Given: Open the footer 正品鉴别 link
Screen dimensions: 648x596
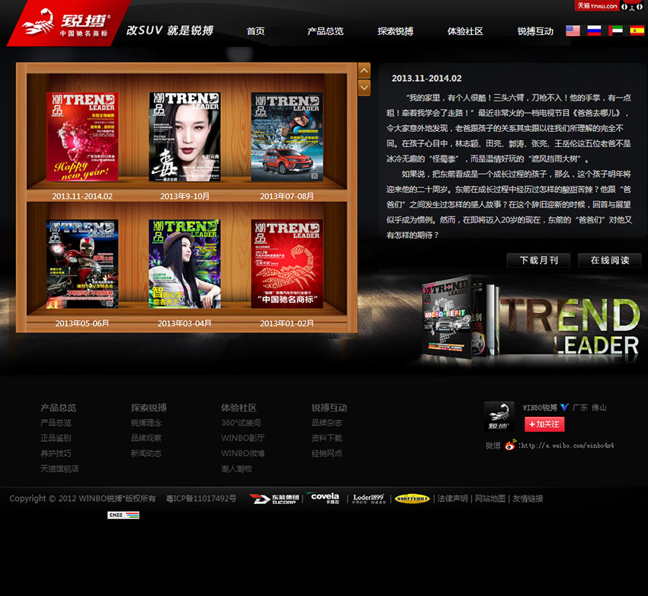Looking at the screenshot, I should pos(56,437).
